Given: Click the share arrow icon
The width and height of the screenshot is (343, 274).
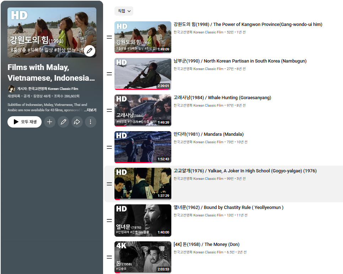Looking at the screenshot, I should pos(77,122).
